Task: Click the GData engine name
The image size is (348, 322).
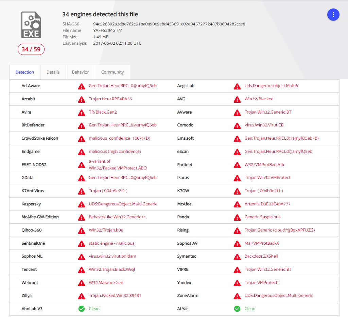Action: (x=28, y=178)
